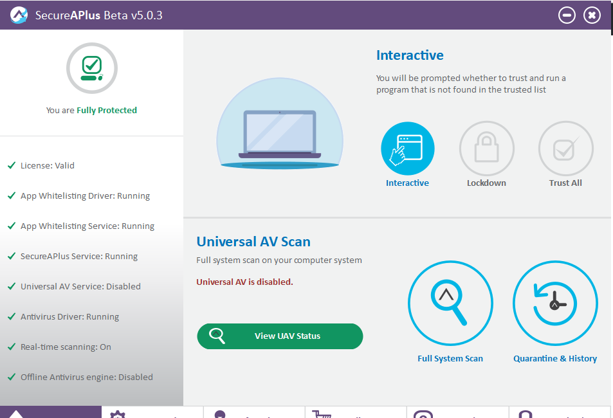Screen dimensions: 613x418
Task: Click the laptop under dome illustration
Action: 280,123
